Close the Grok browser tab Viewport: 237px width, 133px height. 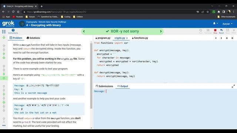point(36,6)
